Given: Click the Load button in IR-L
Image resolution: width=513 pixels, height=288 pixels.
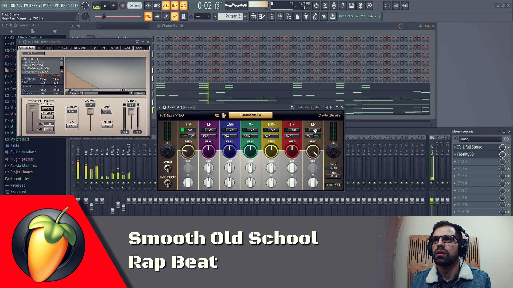Looking at the screenshot, I should coord(127,48).
